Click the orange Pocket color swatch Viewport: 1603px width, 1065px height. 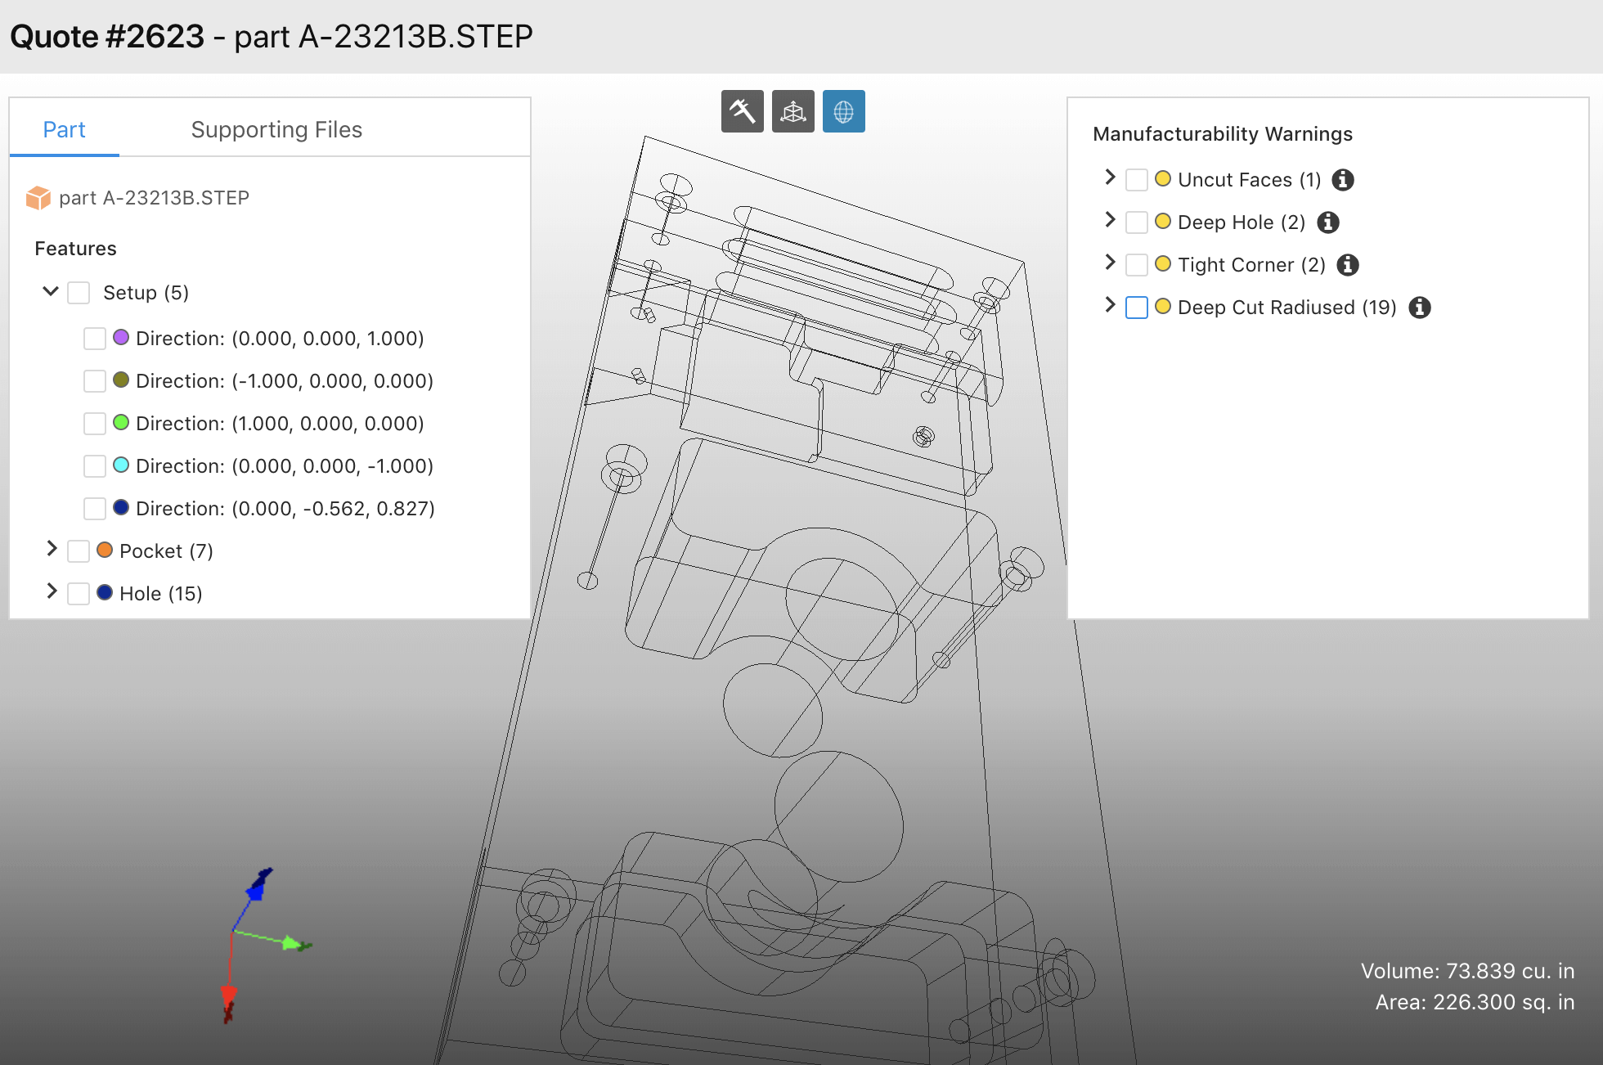(x=105, y=550)
